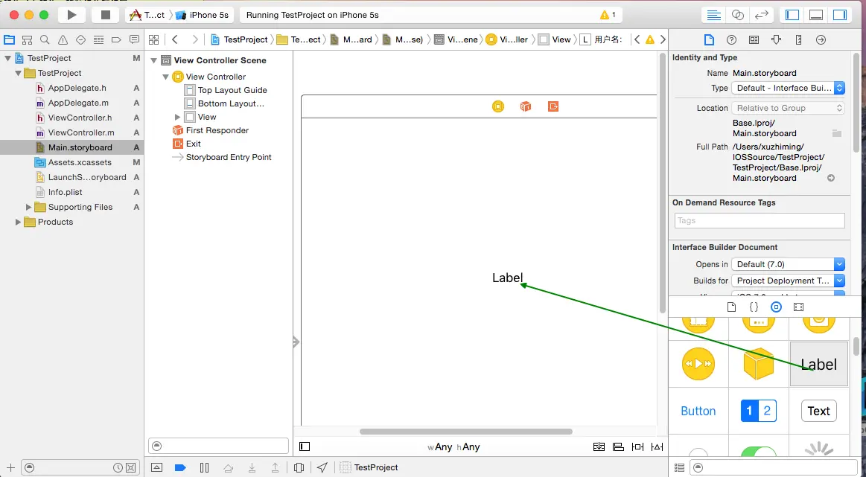Show the File inspector

[709, 39]
